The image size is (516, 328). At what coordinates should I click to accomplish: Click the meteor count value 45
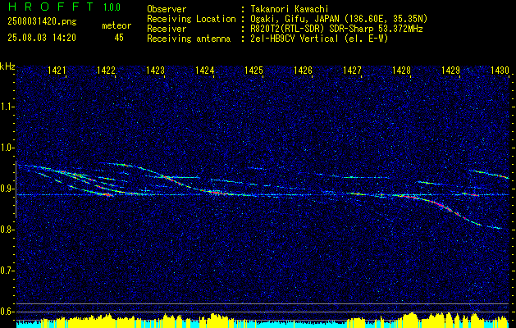tap(119, 38)
